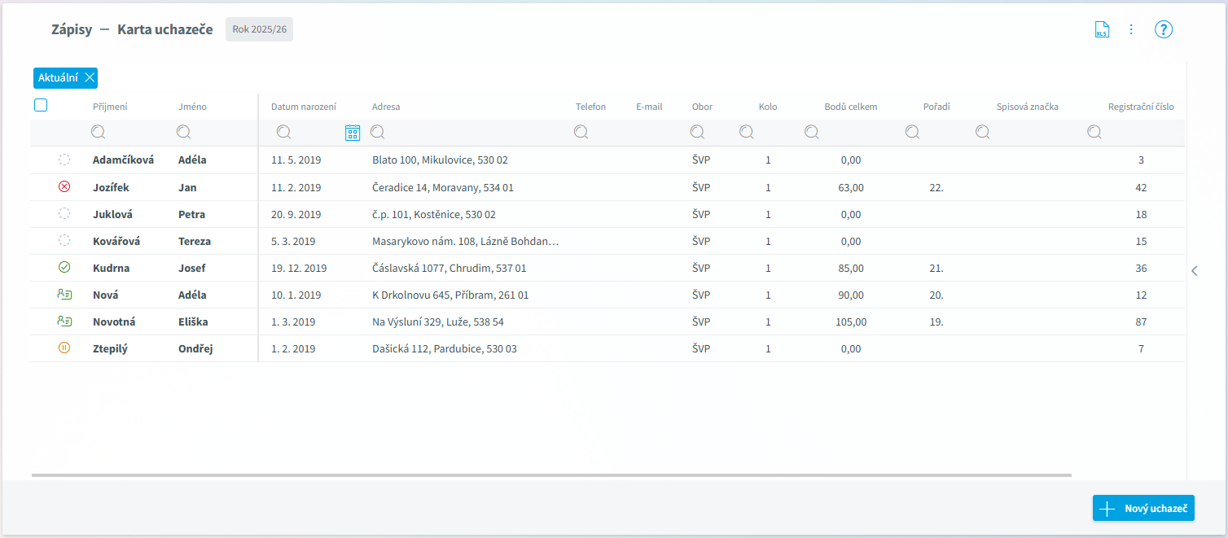Expand the side panel with the chevron arrow
Image resolution: width=1228 pixels, height=538 pixels.
(1195, 271)
